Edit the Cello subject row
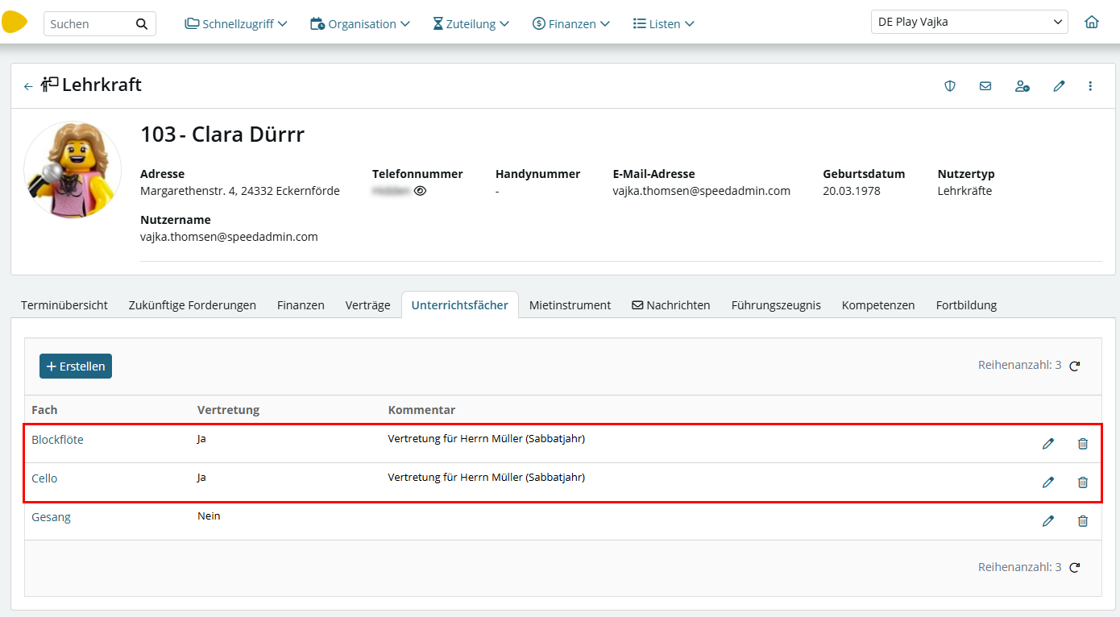The image size is (1120, 617). coord(1048,482)
